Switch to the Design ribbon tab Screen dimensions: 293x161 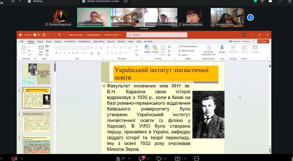coord(58,41)
